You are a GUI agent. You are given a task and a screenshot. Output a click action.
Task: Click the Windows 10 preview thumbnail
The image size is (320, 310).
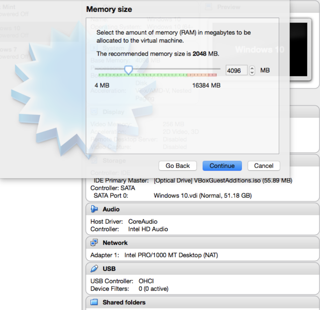point(260,50)
